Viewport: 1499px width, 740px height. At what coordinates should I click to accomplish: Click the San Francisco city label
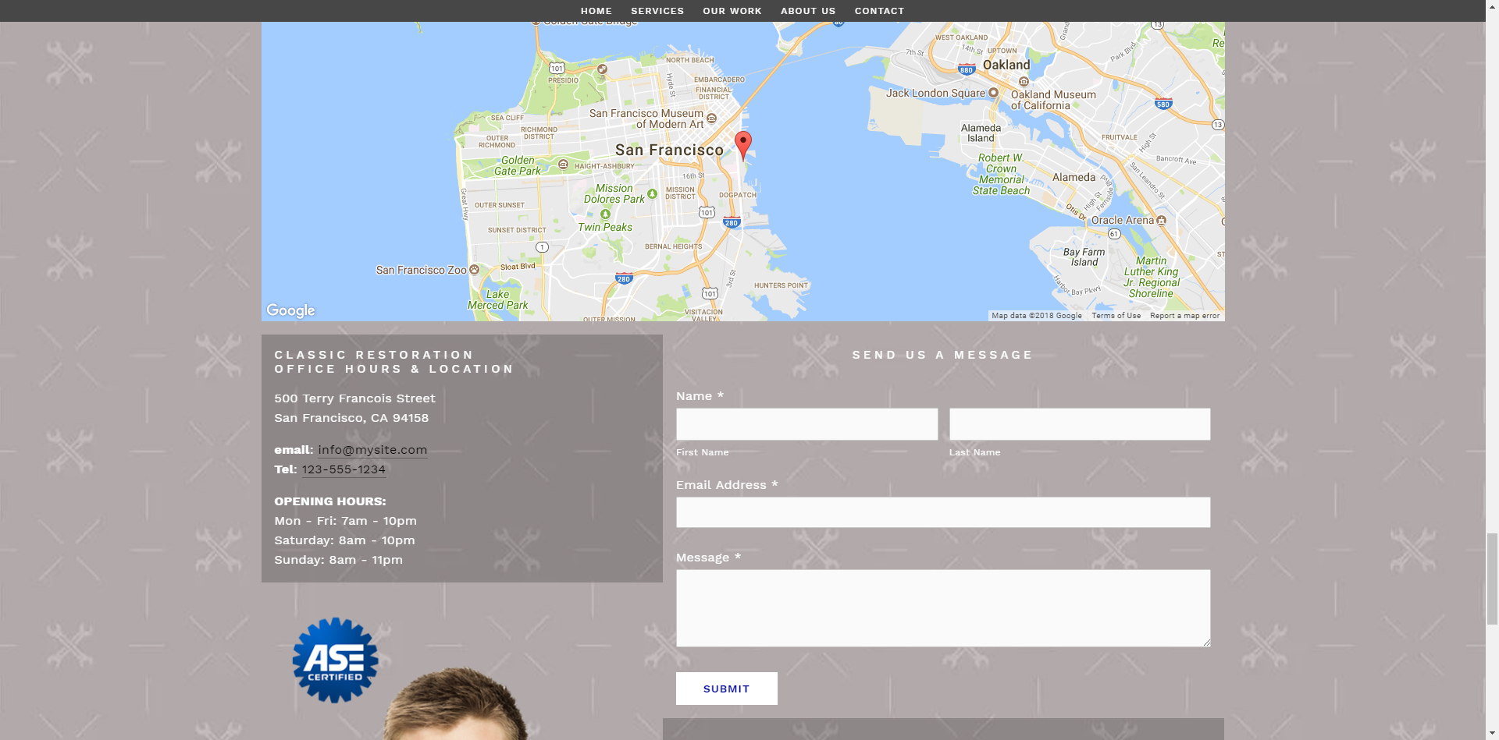[669, 150]
